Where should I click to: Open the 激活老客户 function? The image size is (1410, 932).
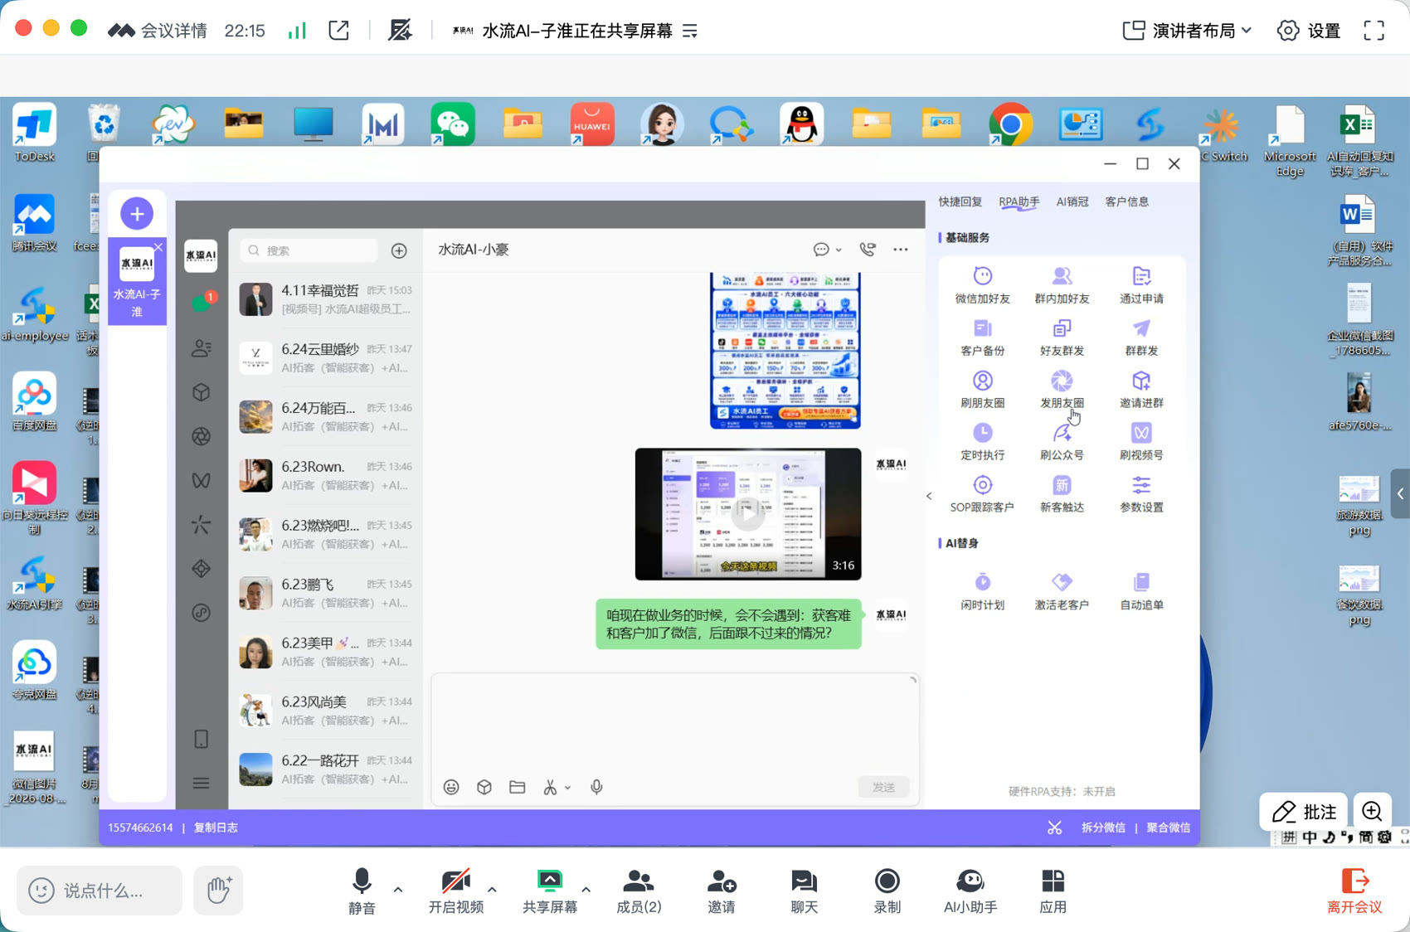point(1062,591)
